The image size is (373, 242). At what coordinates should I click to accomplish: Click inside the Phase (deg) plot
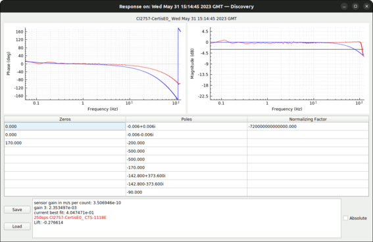point(103,64)
